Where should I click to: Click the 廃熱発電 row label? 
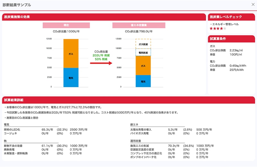click(x=9, y=150)
